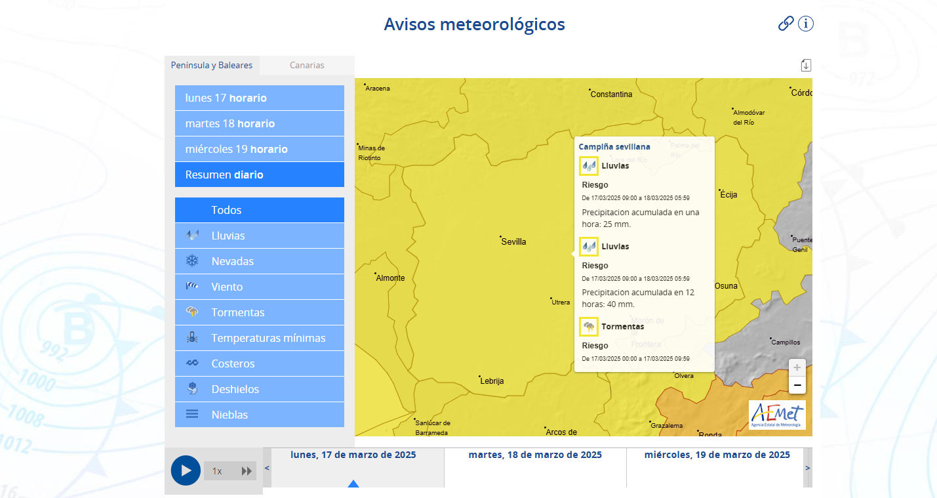Advance timeline with the right chevron

point(808,468)
